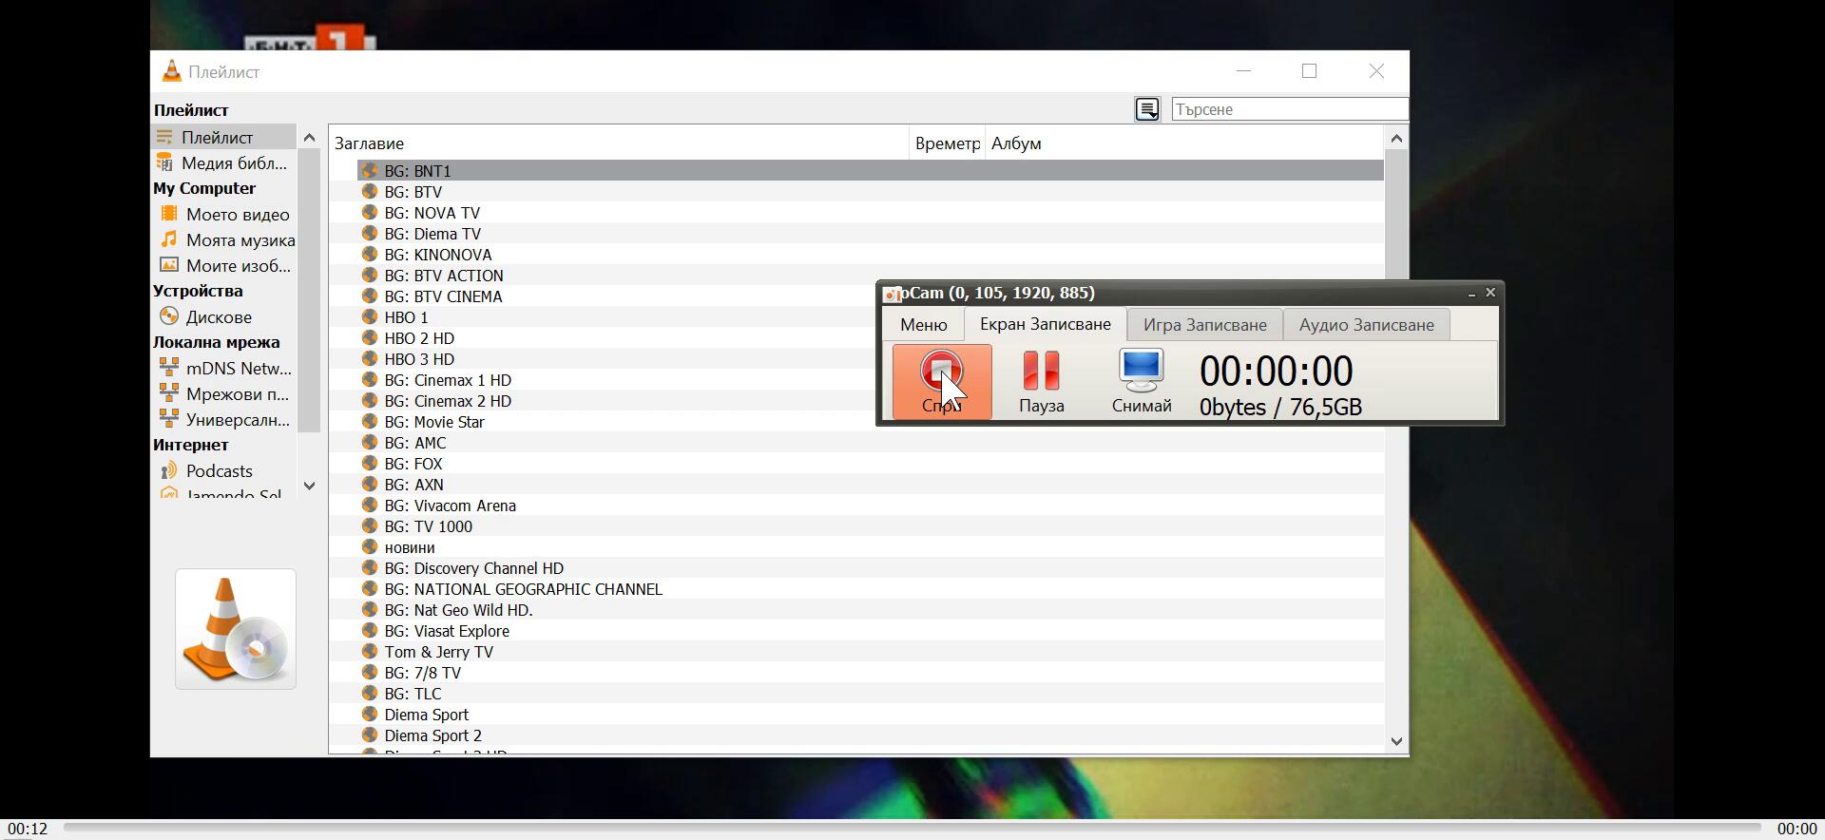1825x840 pixels.
Task: Click the VLC cone album art thumbnail
Action: (x=236, y=629)
